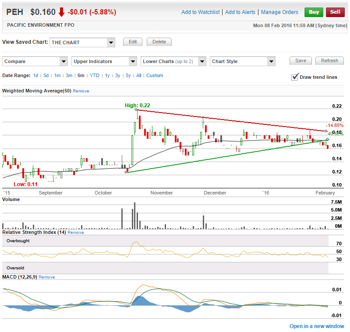Switch date range to 5y
The width and height of the screenshot is (350, 332).
pos(128,75)
